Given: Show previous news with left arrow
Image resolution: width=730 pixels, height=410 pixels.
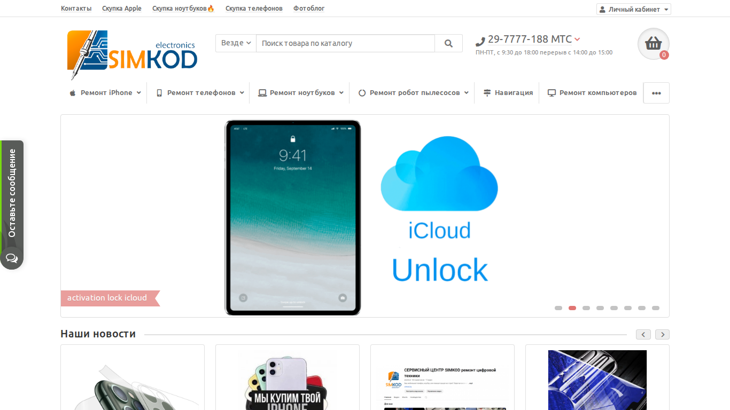Looking at the screenshot, I should [x=643, y=335].
